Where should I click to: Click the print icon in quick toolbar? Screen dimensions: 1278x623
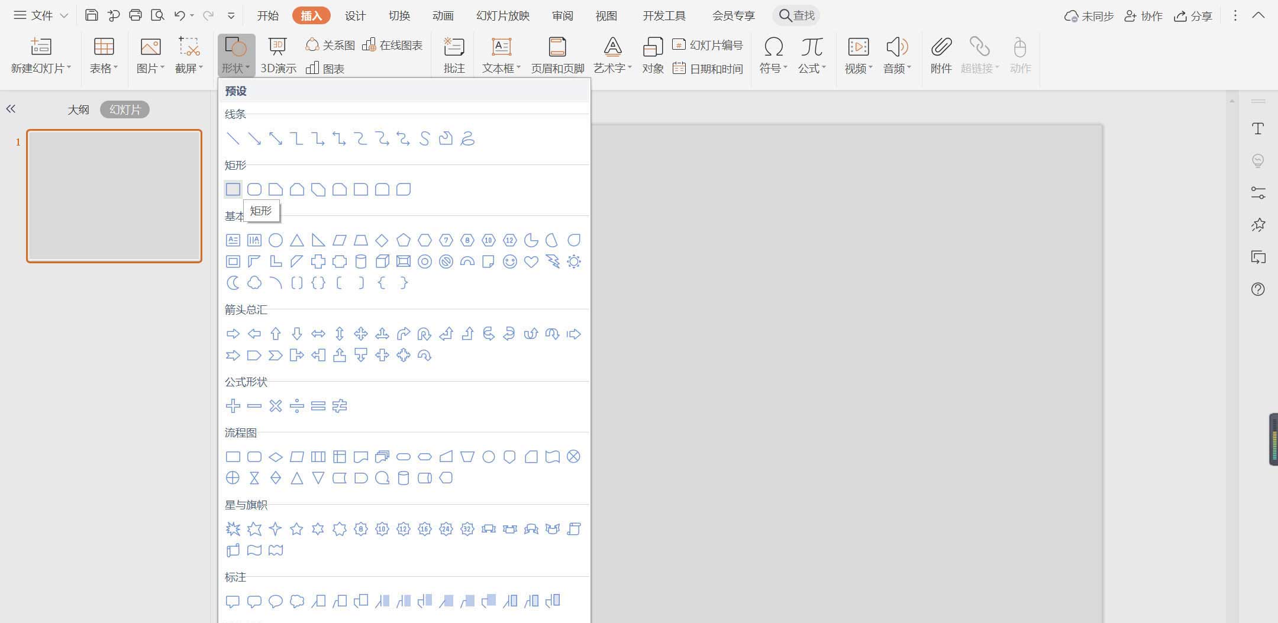(x=135, y=15)
